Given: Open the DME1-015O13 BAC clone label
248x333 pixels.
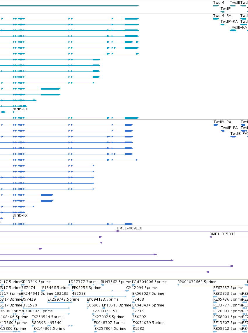Looking at the screenshot, I should [x=222, y=234].
